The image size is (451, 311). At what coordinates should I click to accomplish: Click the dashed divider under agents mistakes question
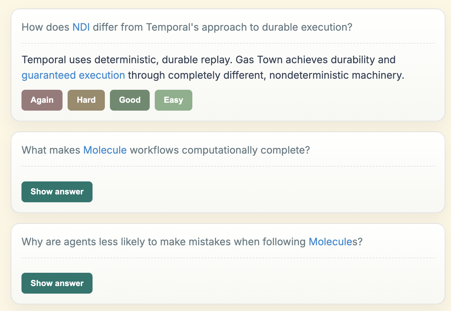[x=228, y=258]
